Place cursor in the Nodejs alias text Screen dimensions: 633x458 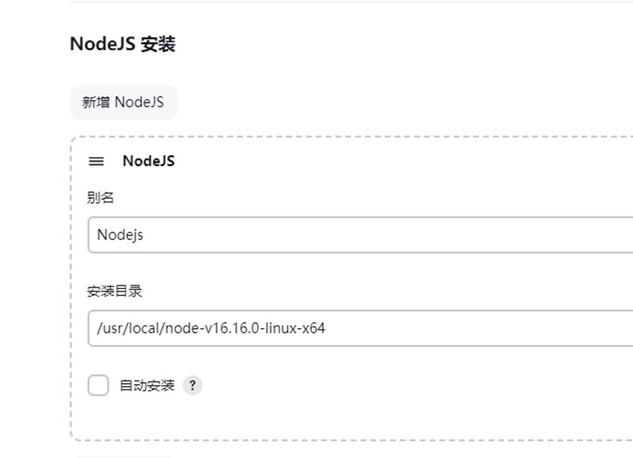pyautogui.click(x=120, y=235)
